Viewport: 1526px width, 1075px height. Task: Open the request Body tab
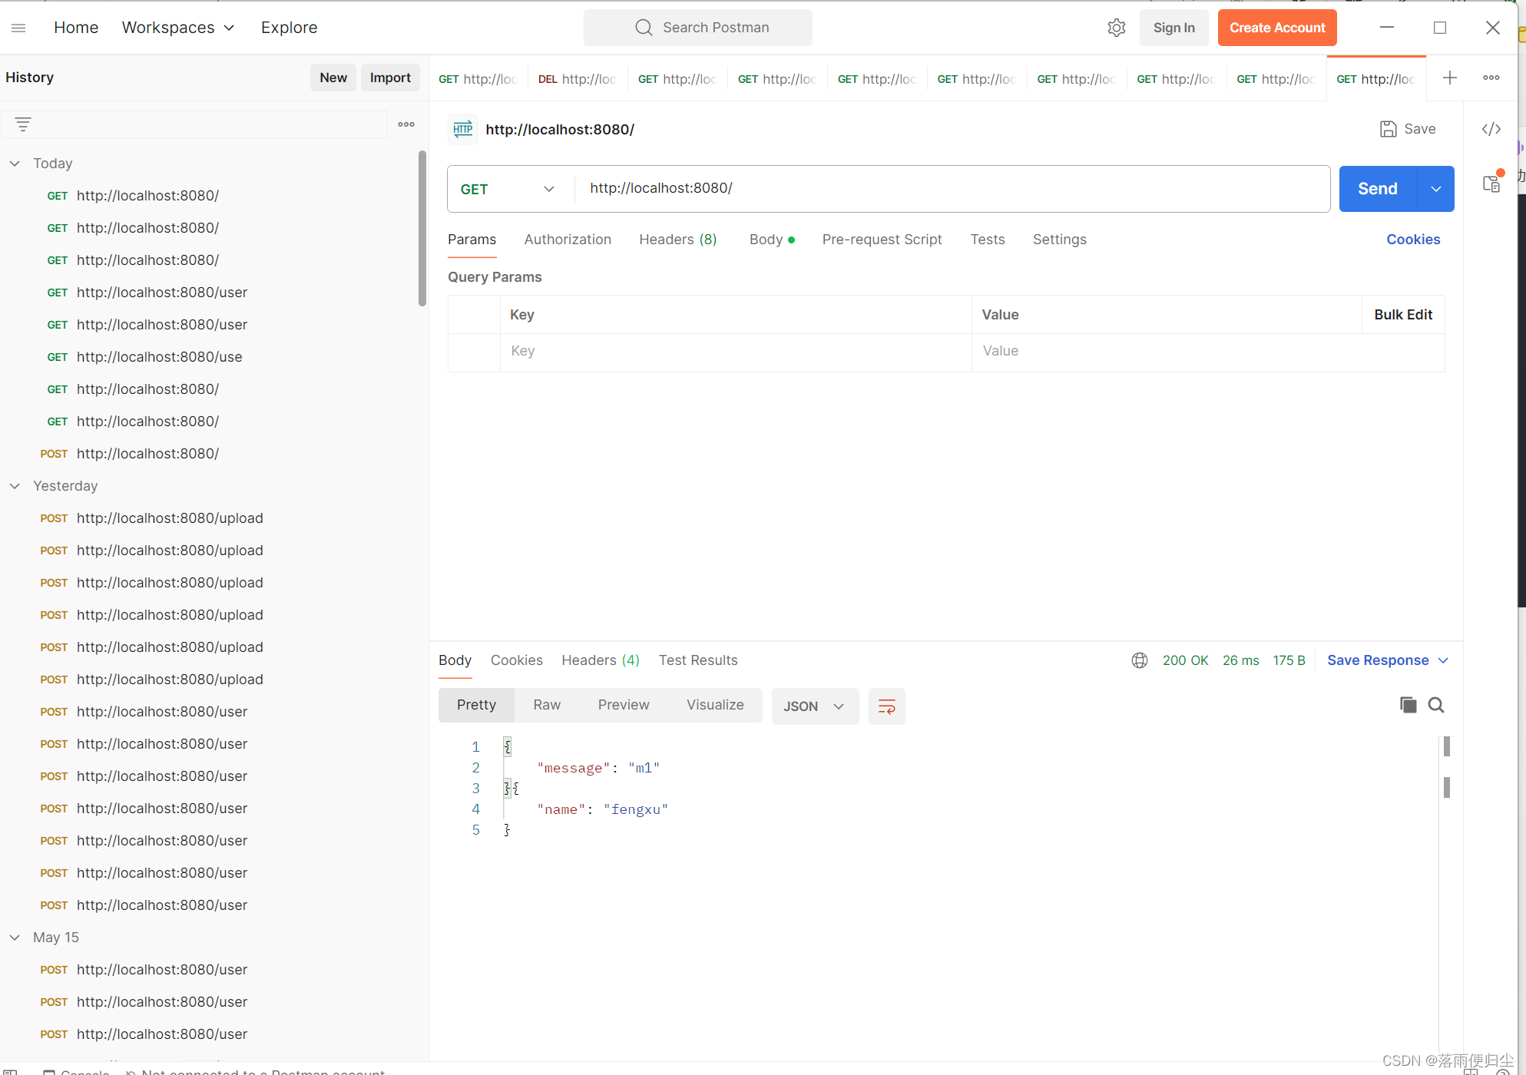[772, 240]
